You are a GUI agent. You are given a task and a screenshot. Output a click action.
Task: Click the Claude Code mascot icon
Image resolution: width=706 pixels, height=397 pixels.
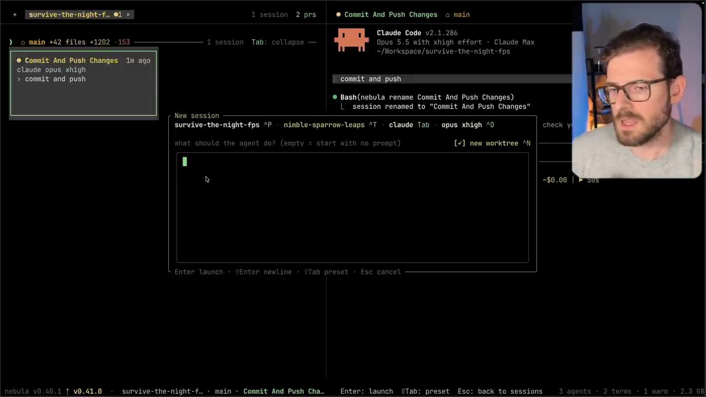(350, 40)
